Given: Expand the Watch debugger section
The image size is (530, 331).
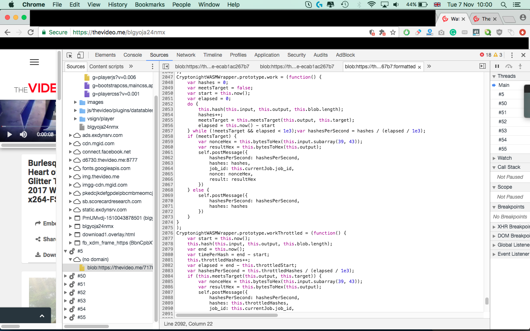Looking at the screenshot, I should (504, 158).
